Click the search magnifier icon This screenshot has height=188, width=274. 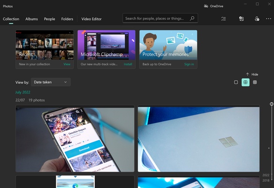pyautogui.click(x=192, y=18)
